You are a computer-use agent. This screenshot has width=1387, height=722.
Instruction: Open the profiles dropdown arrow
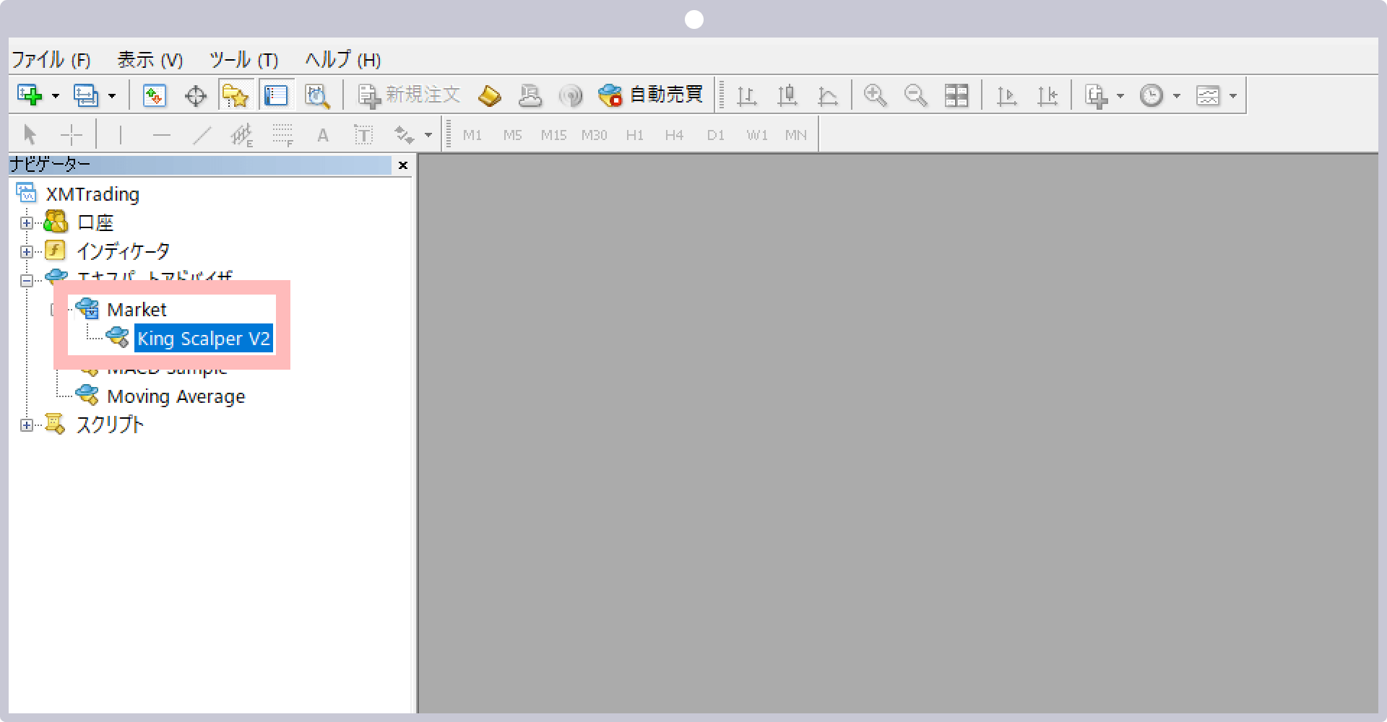coord(112,96)
